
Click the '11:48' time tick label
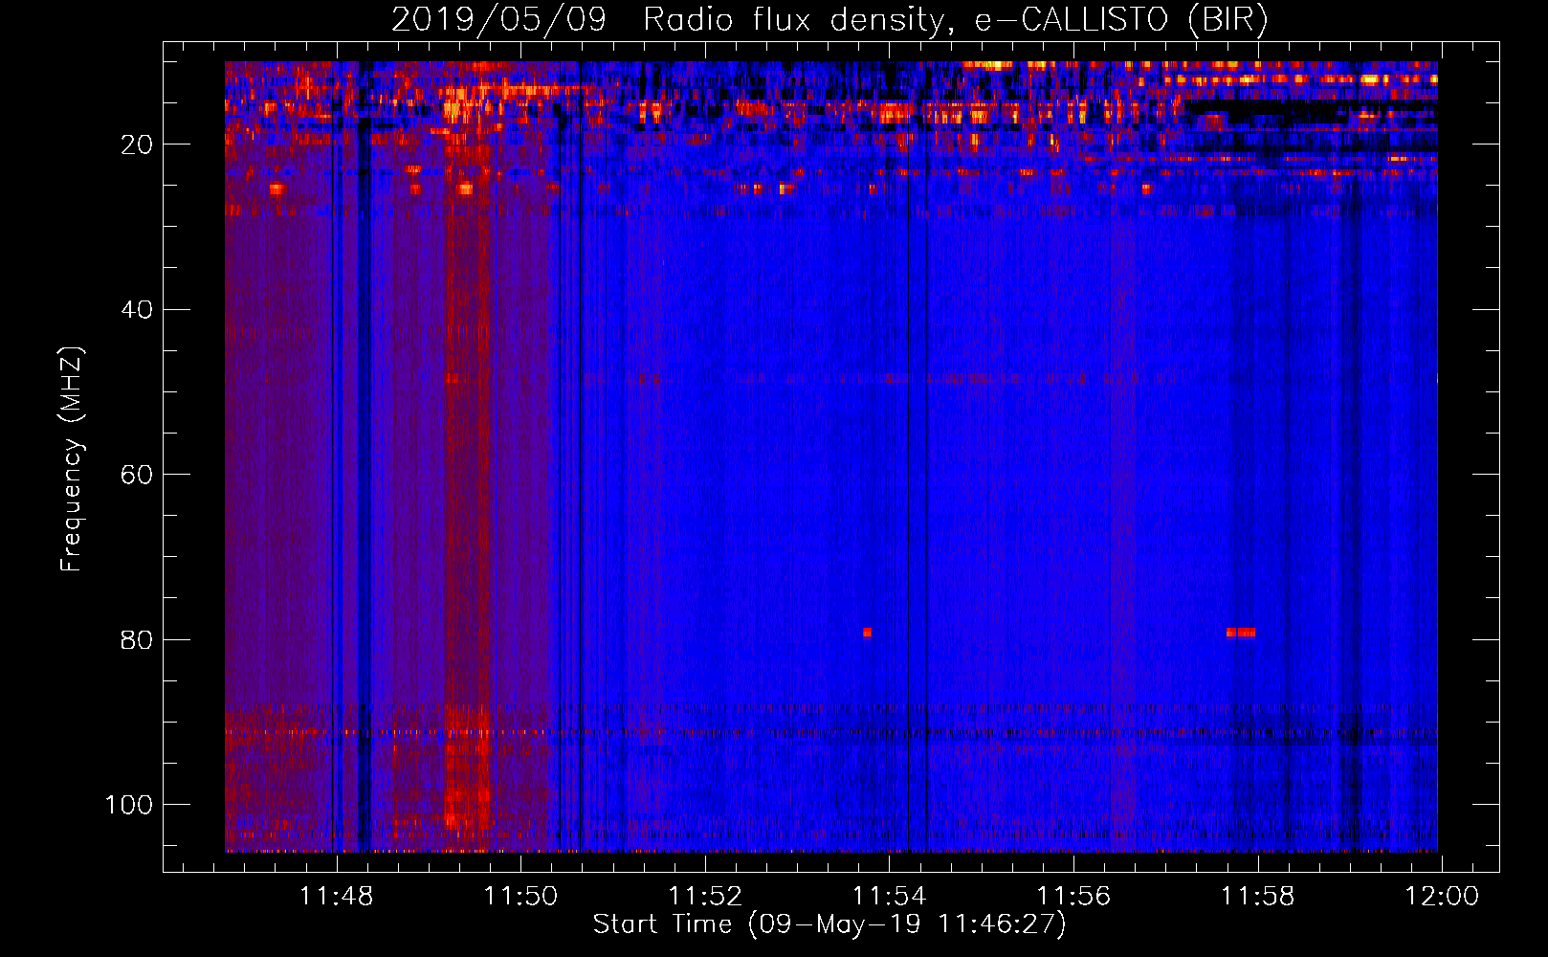pos(337,897)
